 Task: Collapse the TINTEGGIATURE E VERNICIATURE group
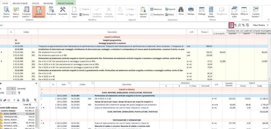click(x=41, y=120)
